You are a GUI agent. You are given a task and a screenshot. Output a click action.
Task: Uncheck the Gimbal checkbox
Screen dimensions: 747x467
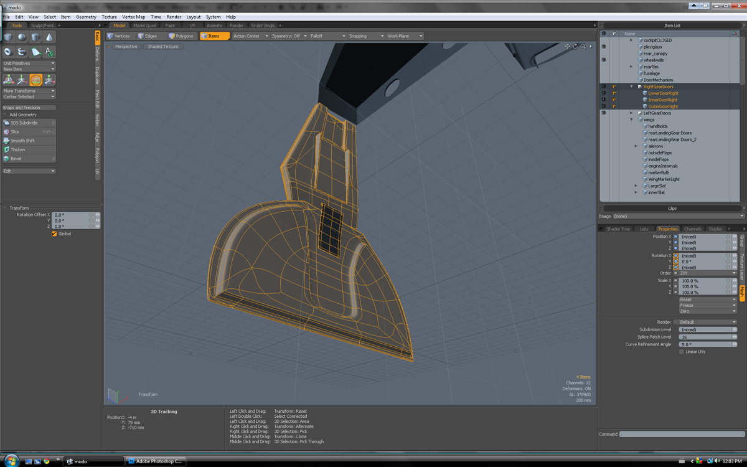(x=54, y=233)
